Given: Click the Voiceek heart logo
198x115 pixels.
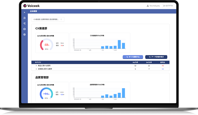Looking at the screenshot, I should tap(25, 6).
